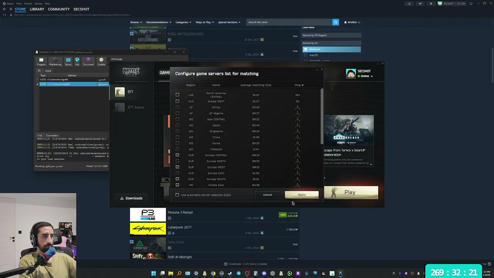Switch to the Connection tab in NekoBox
This screenshot has width=494, height=278.
point(52,136)
